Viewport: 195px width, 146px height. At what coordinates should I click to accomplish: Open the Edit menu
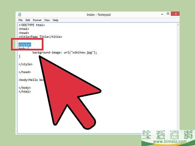28,20
